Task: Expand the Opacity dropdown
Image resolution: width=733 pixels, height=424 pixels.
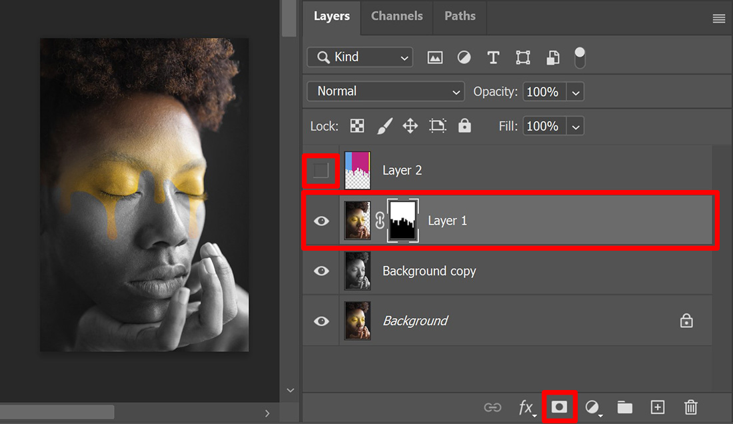Action: [574, 91]
